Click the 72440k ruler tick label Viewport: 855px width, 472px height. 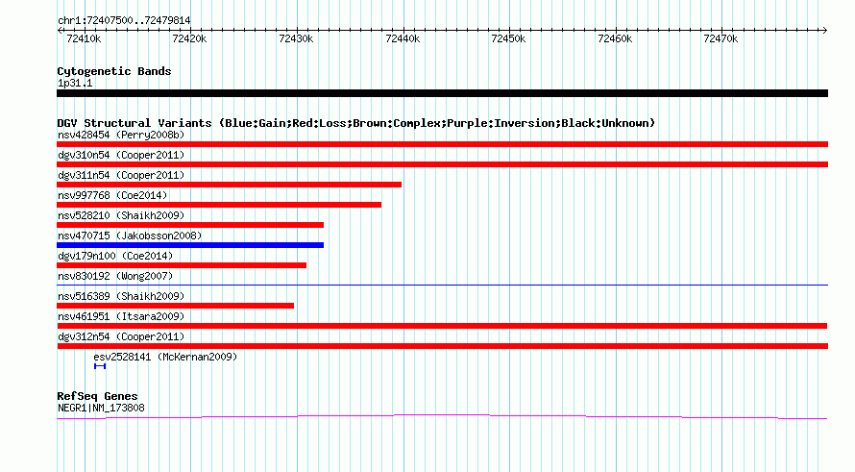(x=403, y=38)
